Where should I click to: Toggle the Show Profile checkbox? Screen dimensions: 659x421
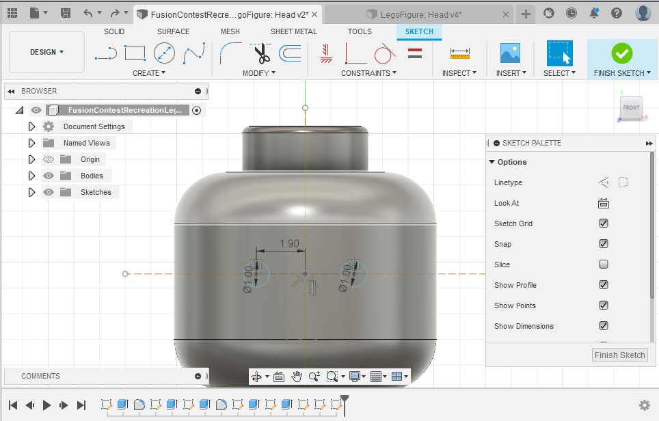click(x=604, y=285)
